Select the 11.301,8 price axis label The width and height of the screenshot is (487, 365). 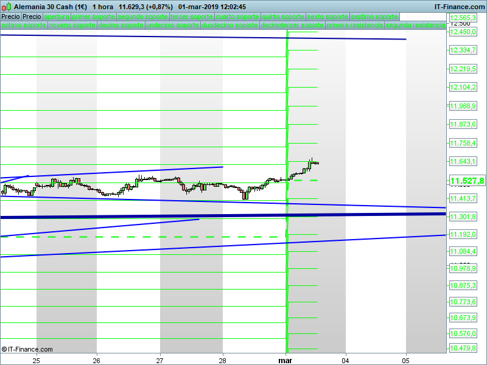(x=463, y=217)
